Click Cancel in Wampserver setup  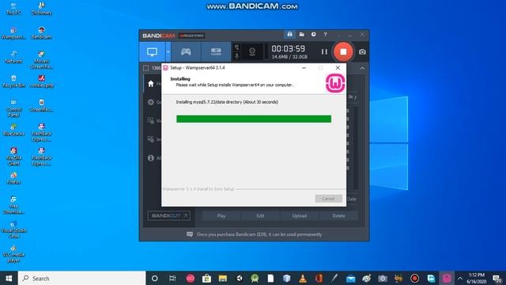(x=329, y=199)
